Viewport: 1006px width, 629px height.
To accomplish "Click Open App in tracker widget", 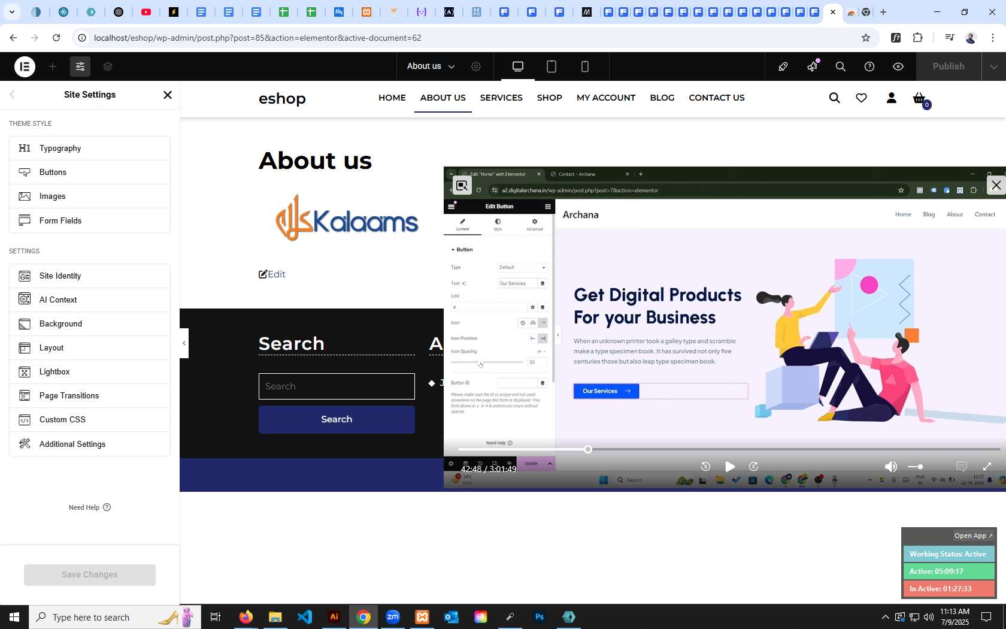I will [x=973, y=536].
